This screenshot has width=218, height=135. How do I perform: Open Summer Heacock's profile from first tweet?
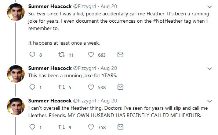click(50, 6)
